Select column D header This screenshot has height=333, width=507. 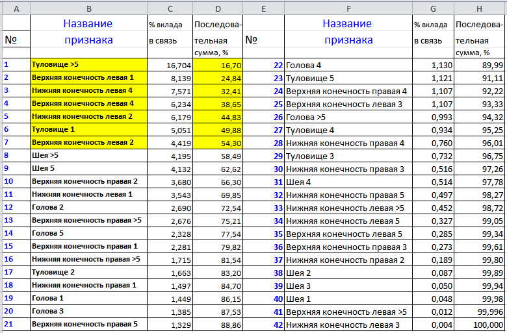point(218,8)
